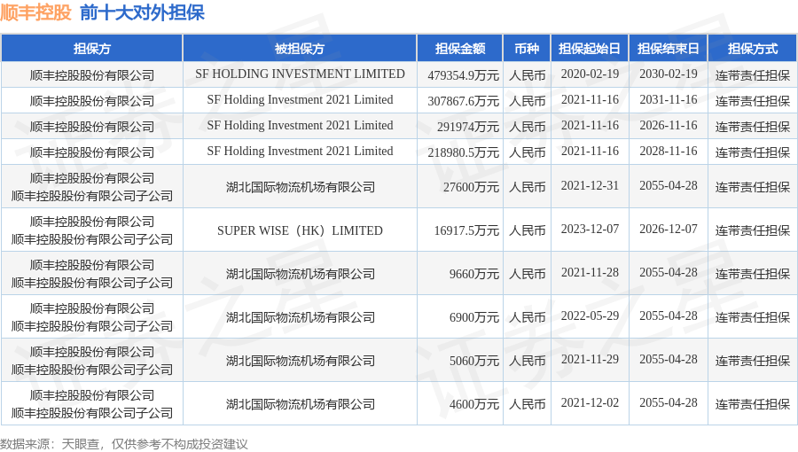Click start date 2022-05-29
Image resolution: width=798 pixels, height=452 pixels.
pos(590,316)
